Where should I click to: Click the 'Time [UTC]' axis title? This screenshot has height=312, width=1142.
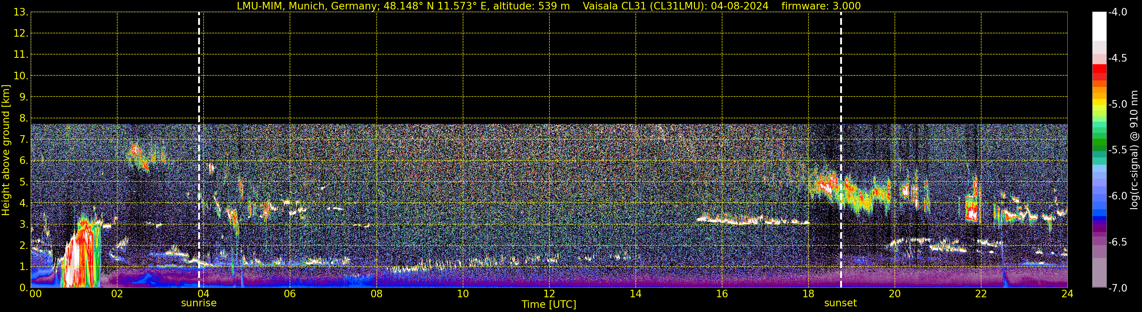(x=548, y=304)
